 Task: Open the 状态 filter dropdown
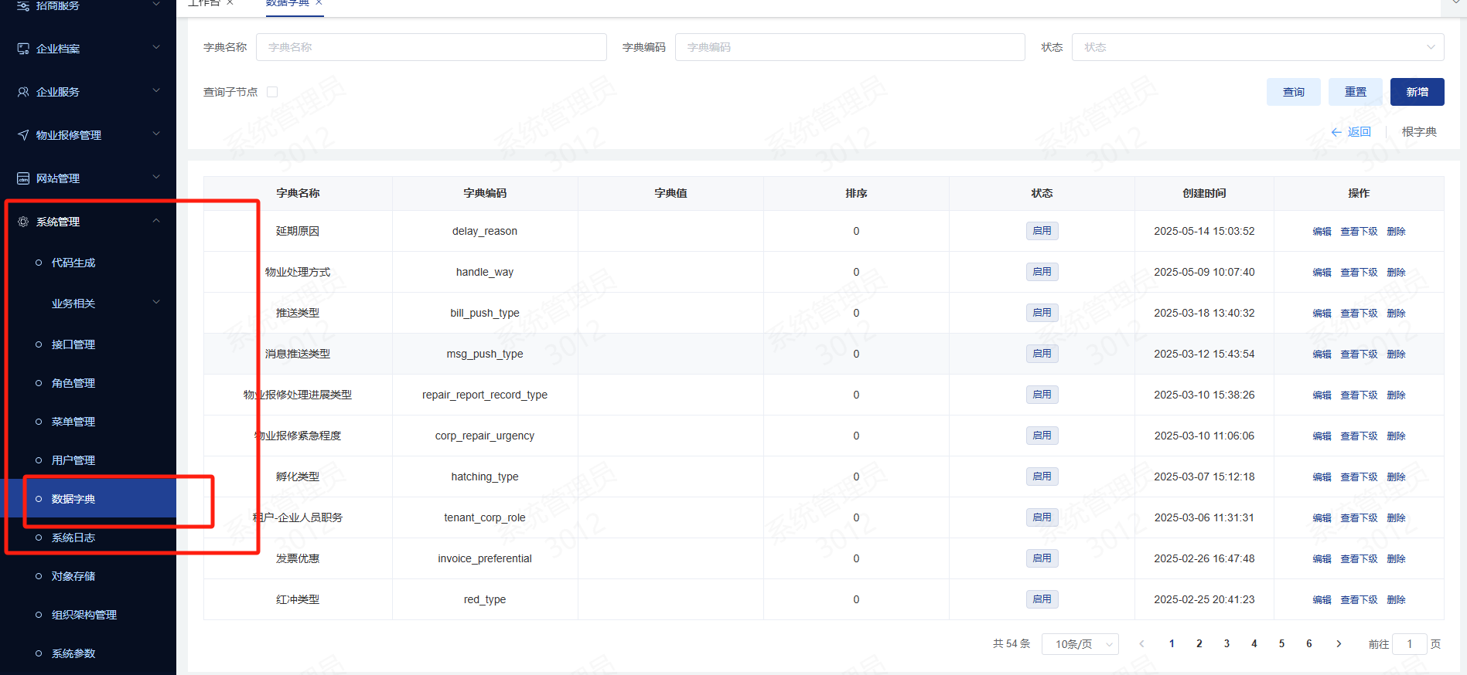click(1257, 47)
